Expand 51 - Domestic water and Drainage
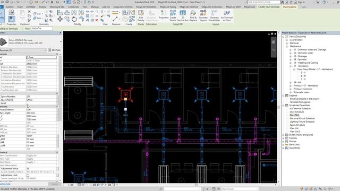The height and width of the screenshot is (191, 340). (291, 50)
